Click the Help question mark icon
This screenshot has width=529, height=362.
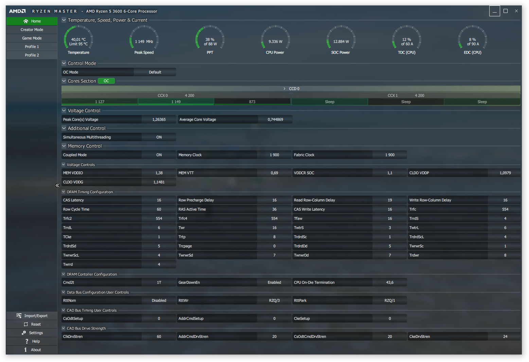[x=27, y=341]
